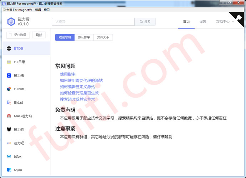The width and height of the screenshot is (246, 178).
Task: Switch to the 设置 tab
Action: pyautogui.click(x=203, y=21)
